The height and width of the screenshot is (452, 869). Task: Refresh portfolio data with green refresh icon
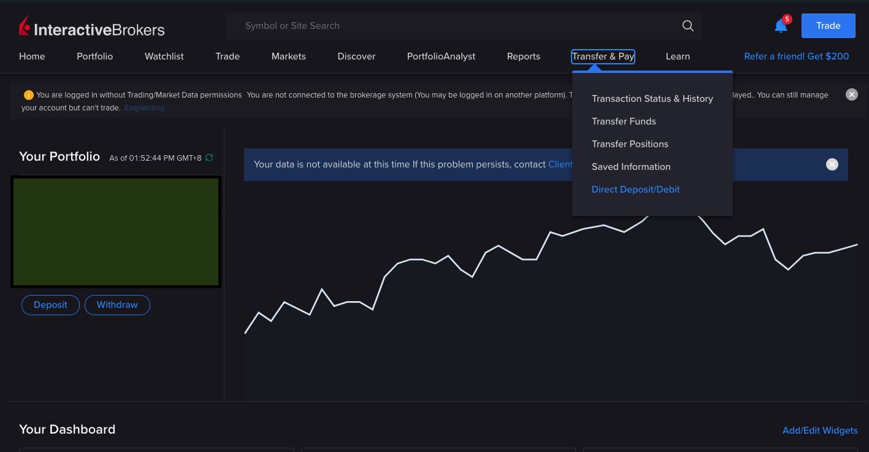(x=209, y=158)
